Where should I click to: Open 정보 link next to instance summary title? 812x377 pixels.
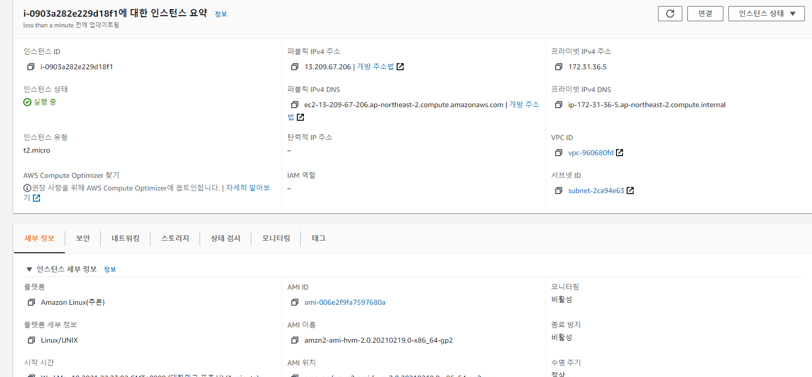[x=221, y=14]
